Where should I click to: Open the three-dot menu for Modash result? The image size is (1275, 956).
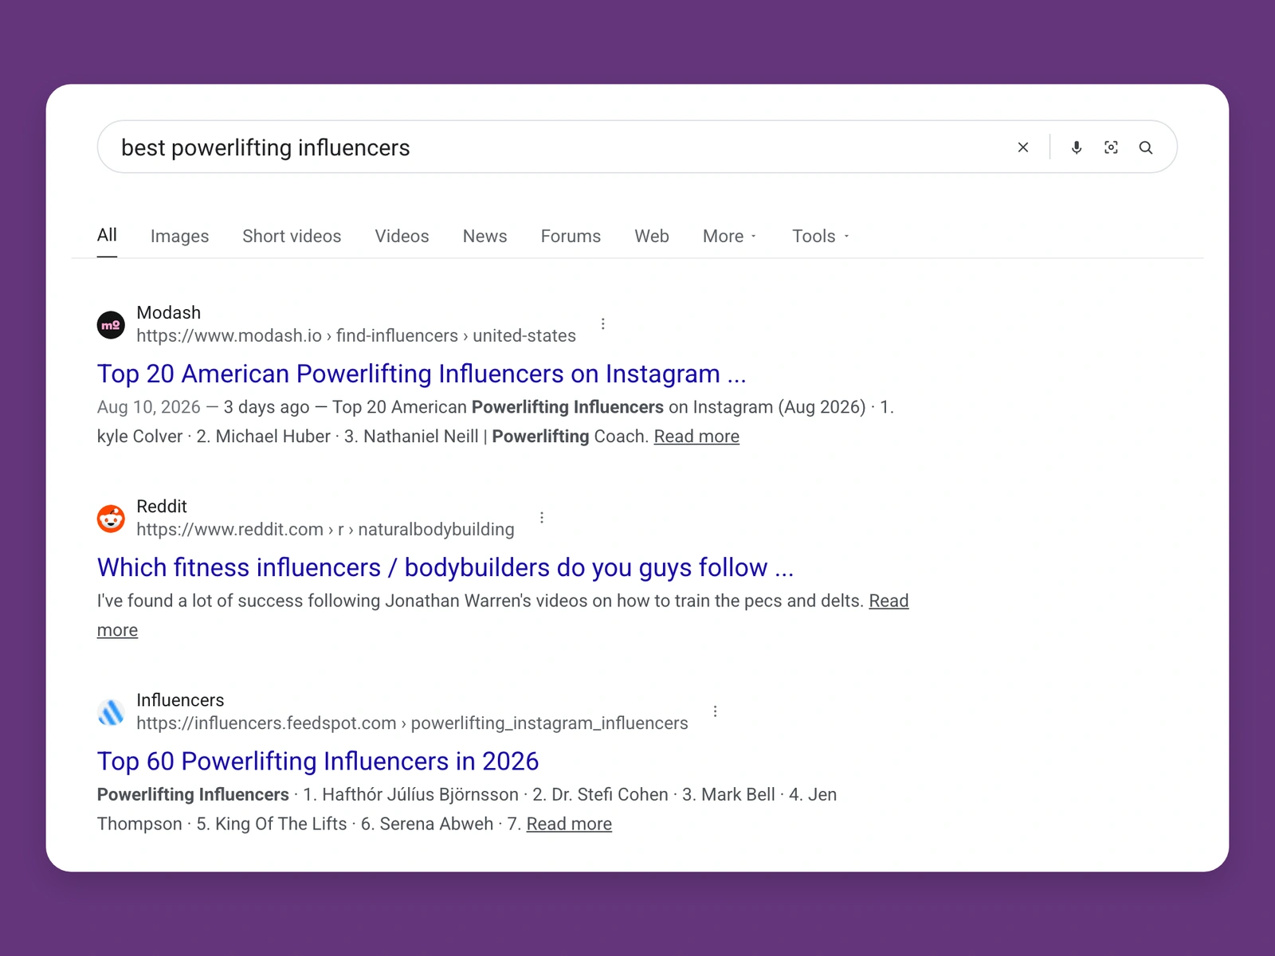[603, 324]
